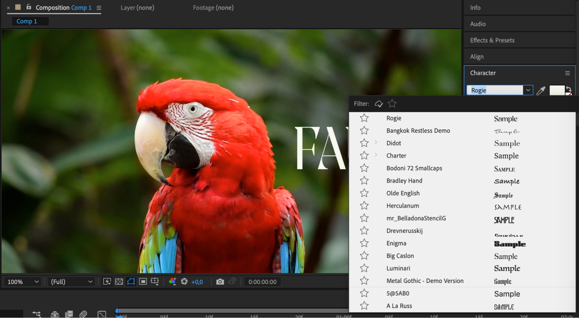Choose the Olde English font
The height and width of the screenshot is (318, 579).
pyautogui.click(x=403, y=193)
